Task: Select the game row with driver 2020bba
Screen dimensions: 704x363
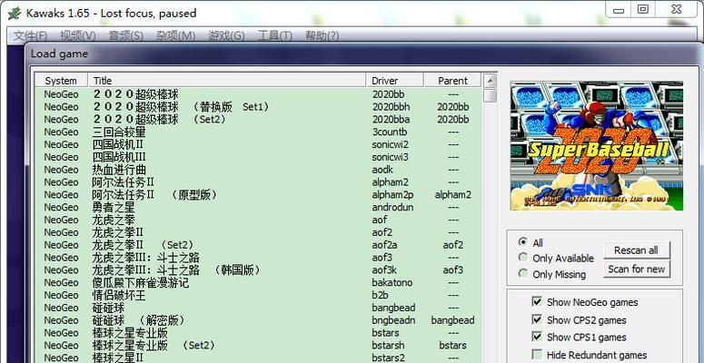Action: pos(258,120)
